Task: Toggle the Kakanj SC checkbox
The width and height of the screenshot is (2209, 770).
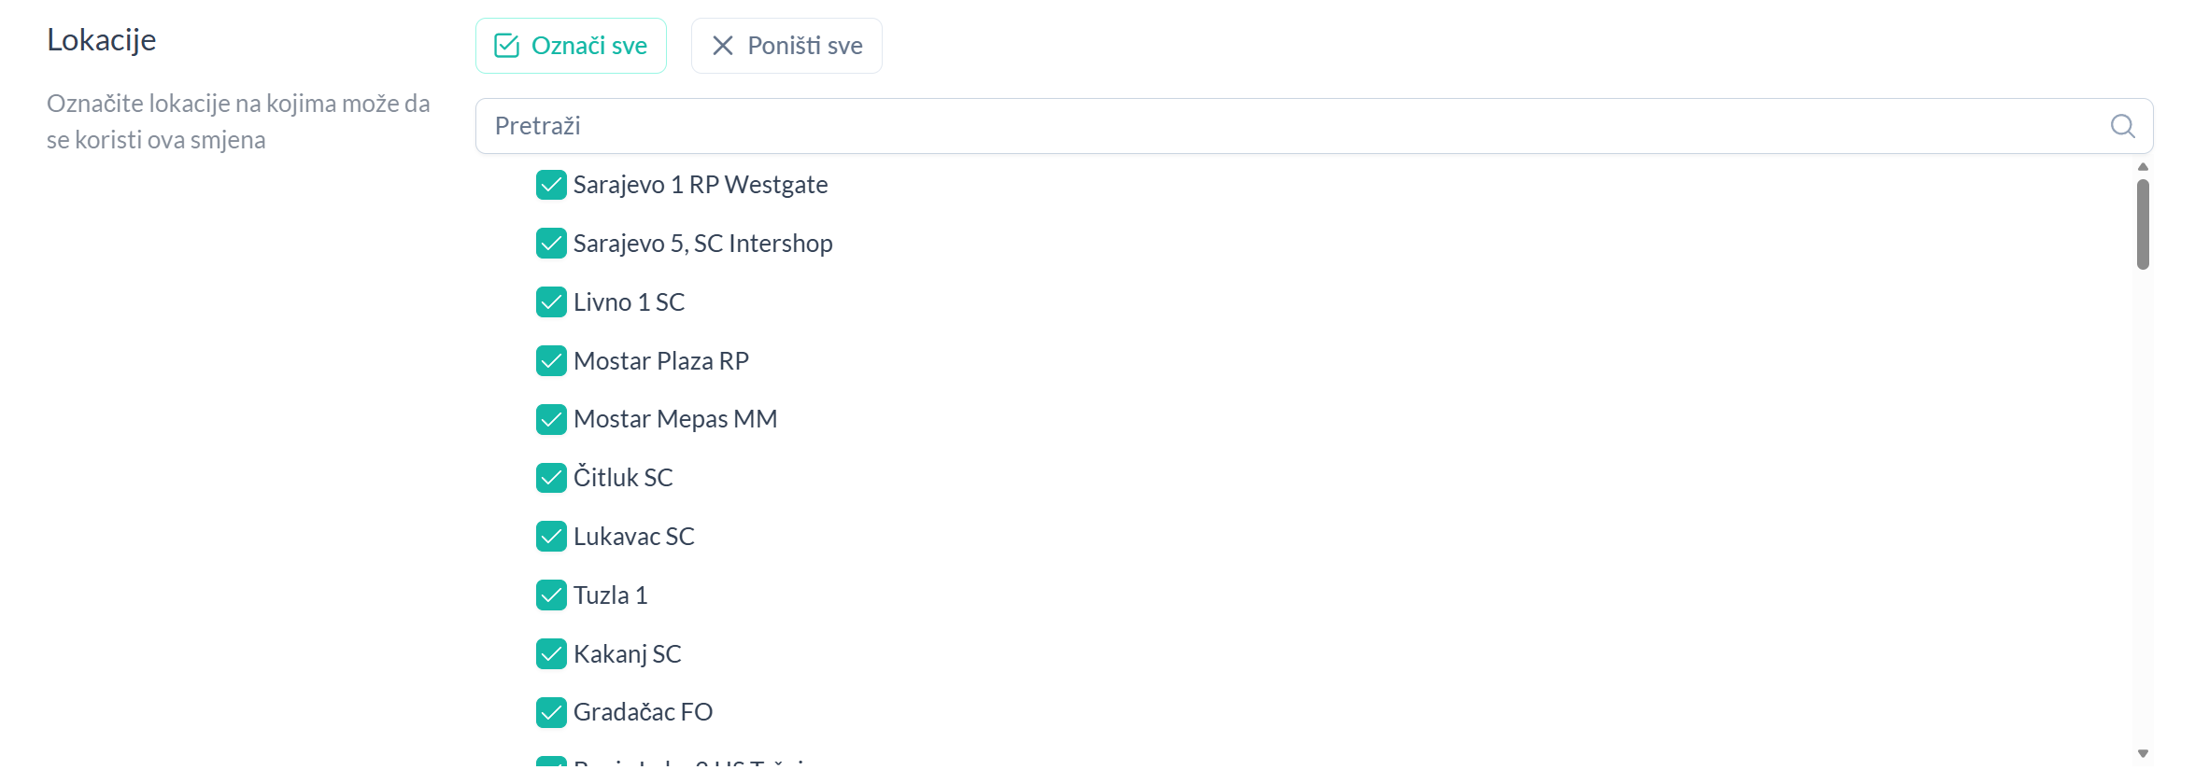Action: [x=551, y=654]
